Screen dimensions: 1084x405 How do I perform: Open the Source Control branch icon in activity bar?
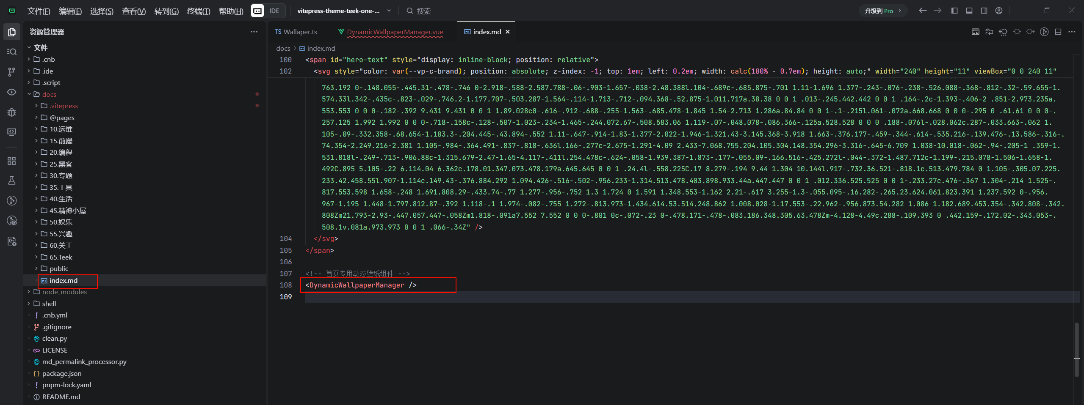coord(12,72)
